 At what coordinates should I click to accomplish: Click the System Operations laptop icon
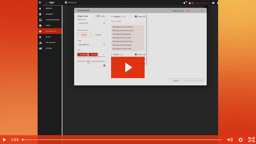click(x=40, y=20)
